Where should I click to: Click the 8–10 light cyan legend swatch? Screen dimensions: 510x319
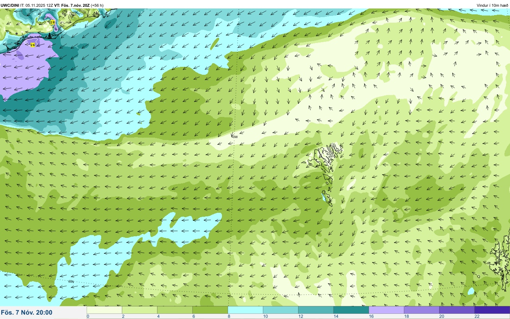pos(245,310)
